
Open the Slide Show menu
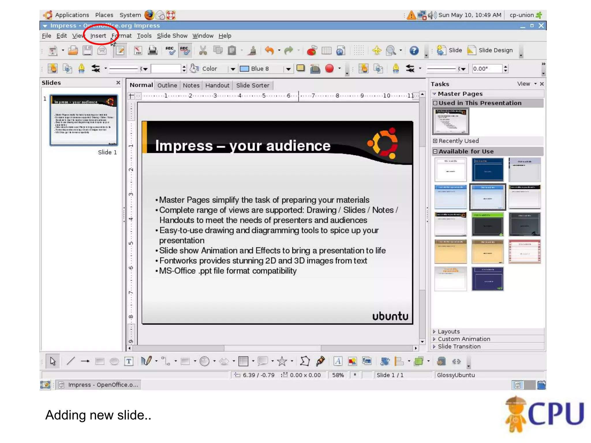(x=172, y=36)
